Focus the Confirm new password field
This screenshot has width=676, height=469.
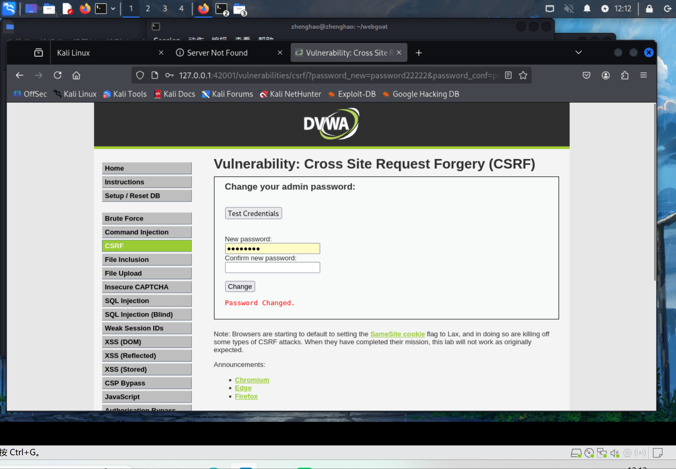(272, 268)
